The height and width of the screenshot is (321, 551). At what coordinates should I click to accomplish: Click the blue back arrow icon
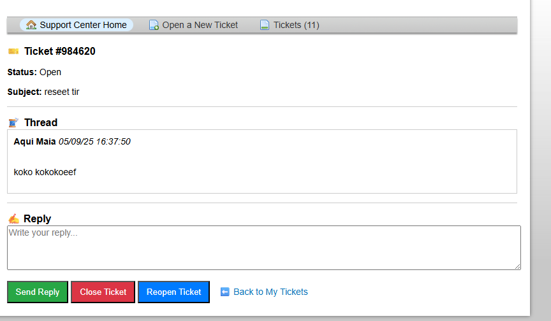tap(224, 292)
